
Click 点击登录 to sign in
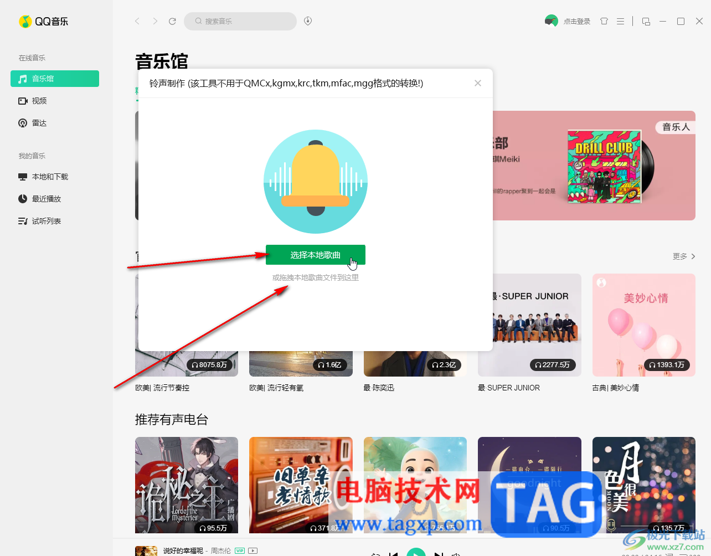click(577, 22)
